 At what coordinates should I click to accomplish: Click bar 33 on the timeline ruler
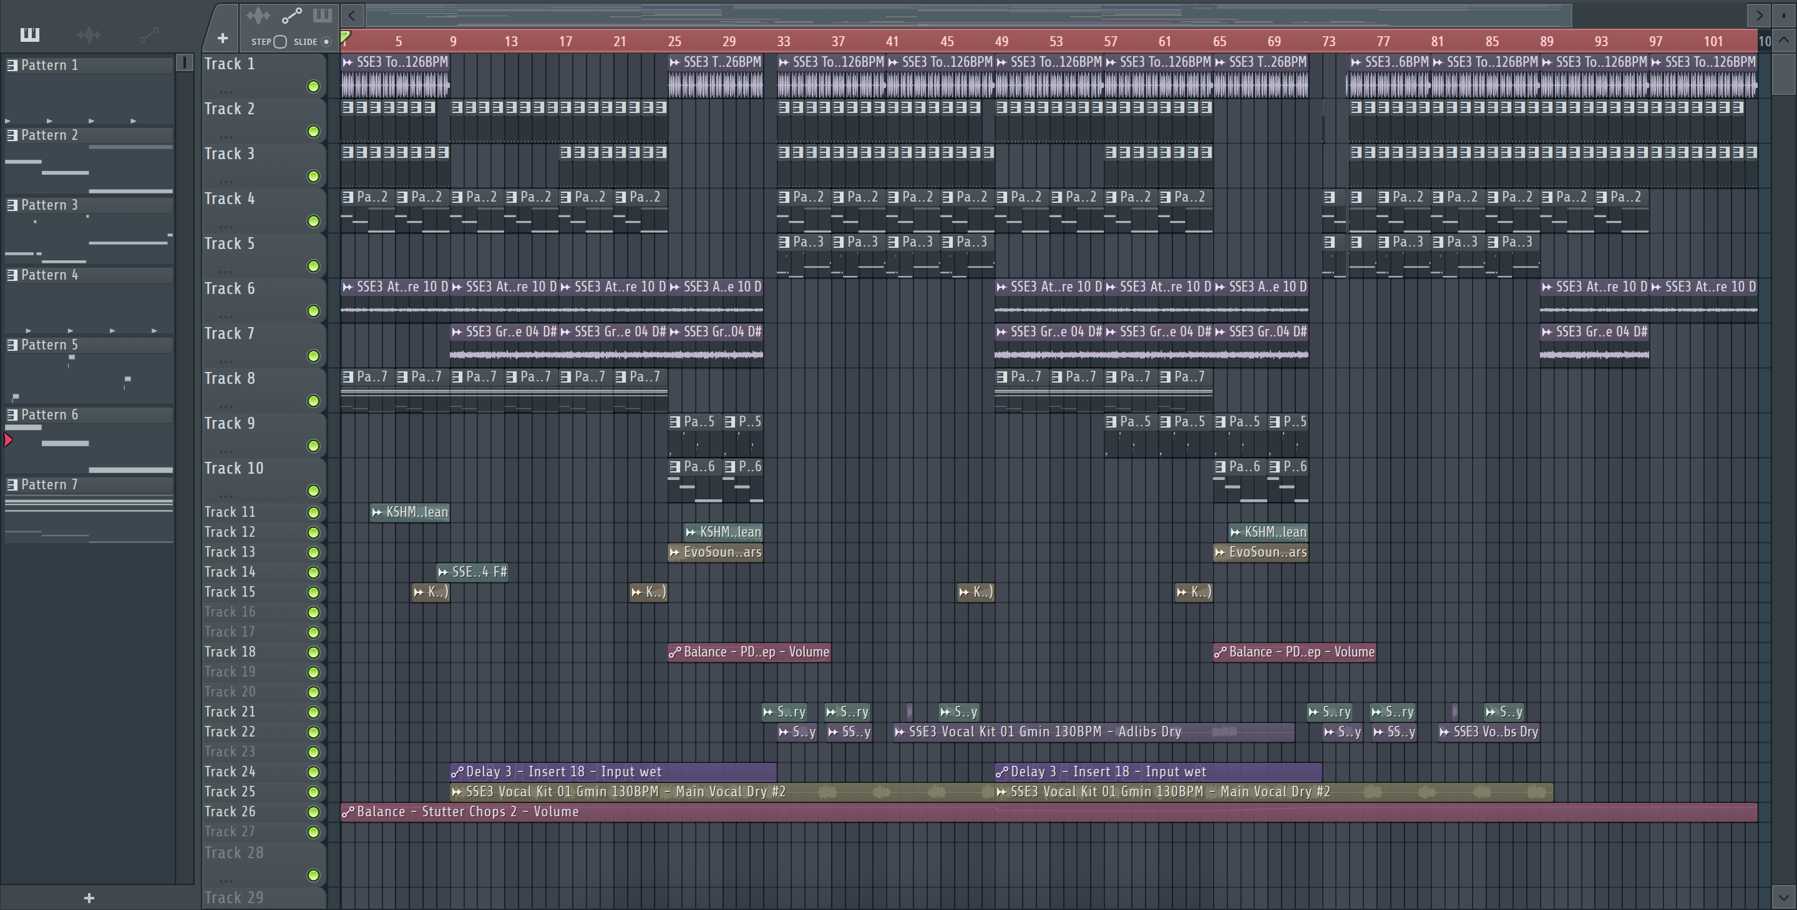(784, 41)
